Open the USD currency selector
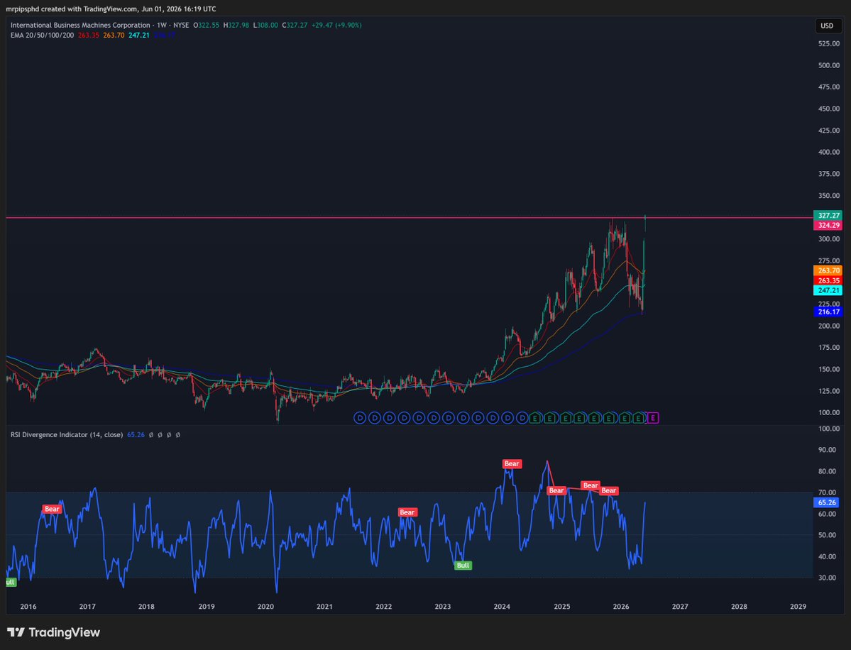Image resolution: width=851 pixels, height=650 pixels. (x=827, y=26)
